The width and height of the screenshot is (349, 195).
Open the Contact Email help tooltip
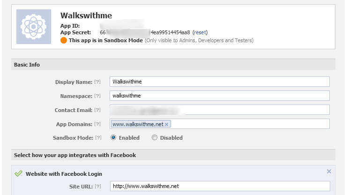(97, 110)
